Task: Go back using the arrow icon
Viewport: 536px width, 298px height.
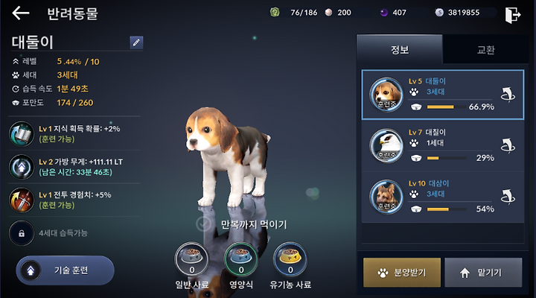Action: pos(21,13)
